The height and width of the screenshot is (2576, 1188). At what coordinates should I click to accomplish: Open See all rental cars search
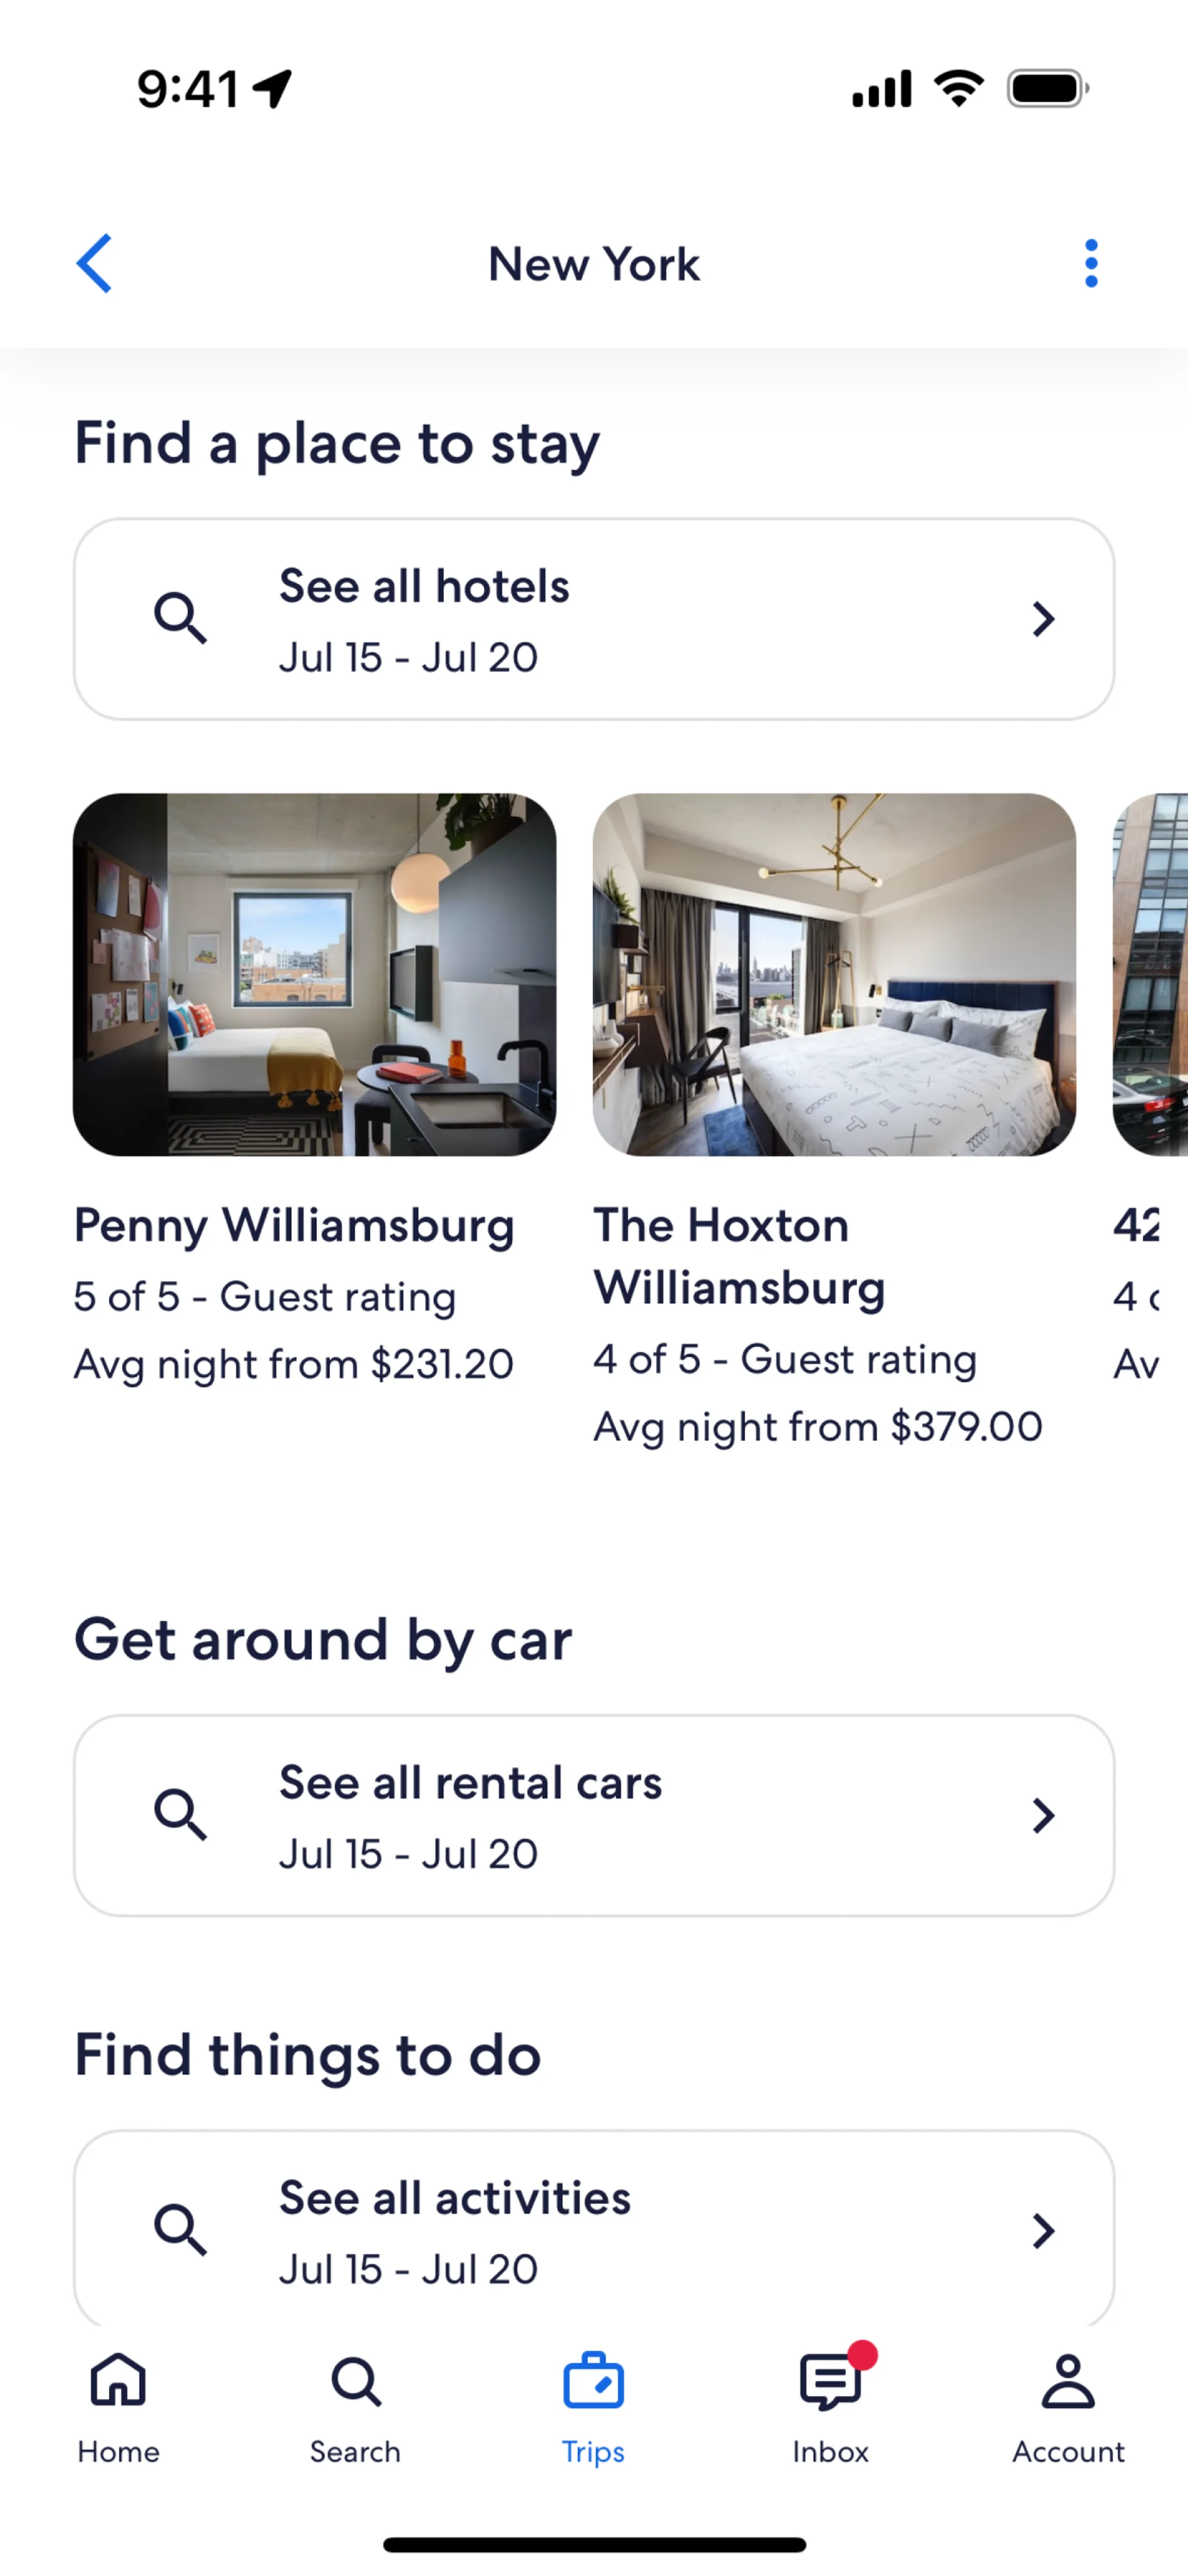point(594,1815)
